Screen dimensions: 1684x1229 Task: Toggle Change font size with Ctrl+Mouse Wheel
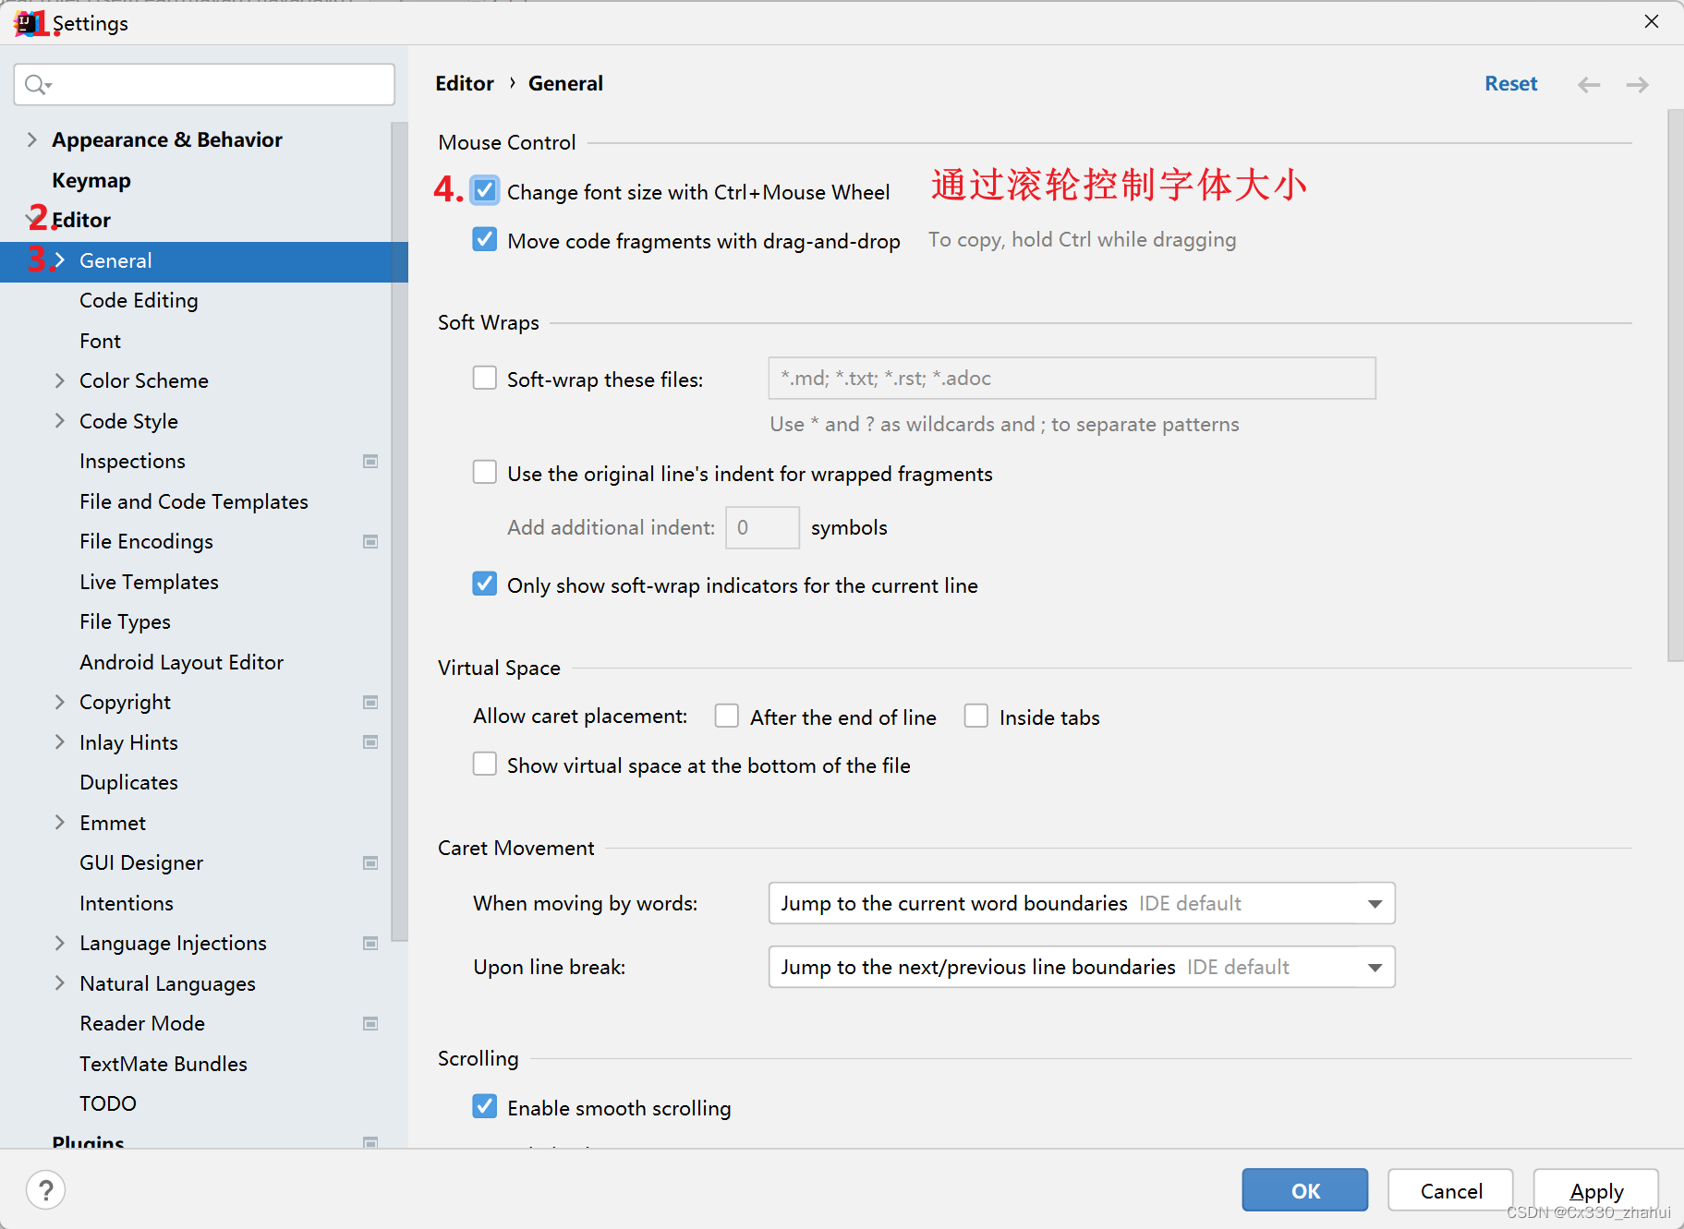click(x=485, y=191)
